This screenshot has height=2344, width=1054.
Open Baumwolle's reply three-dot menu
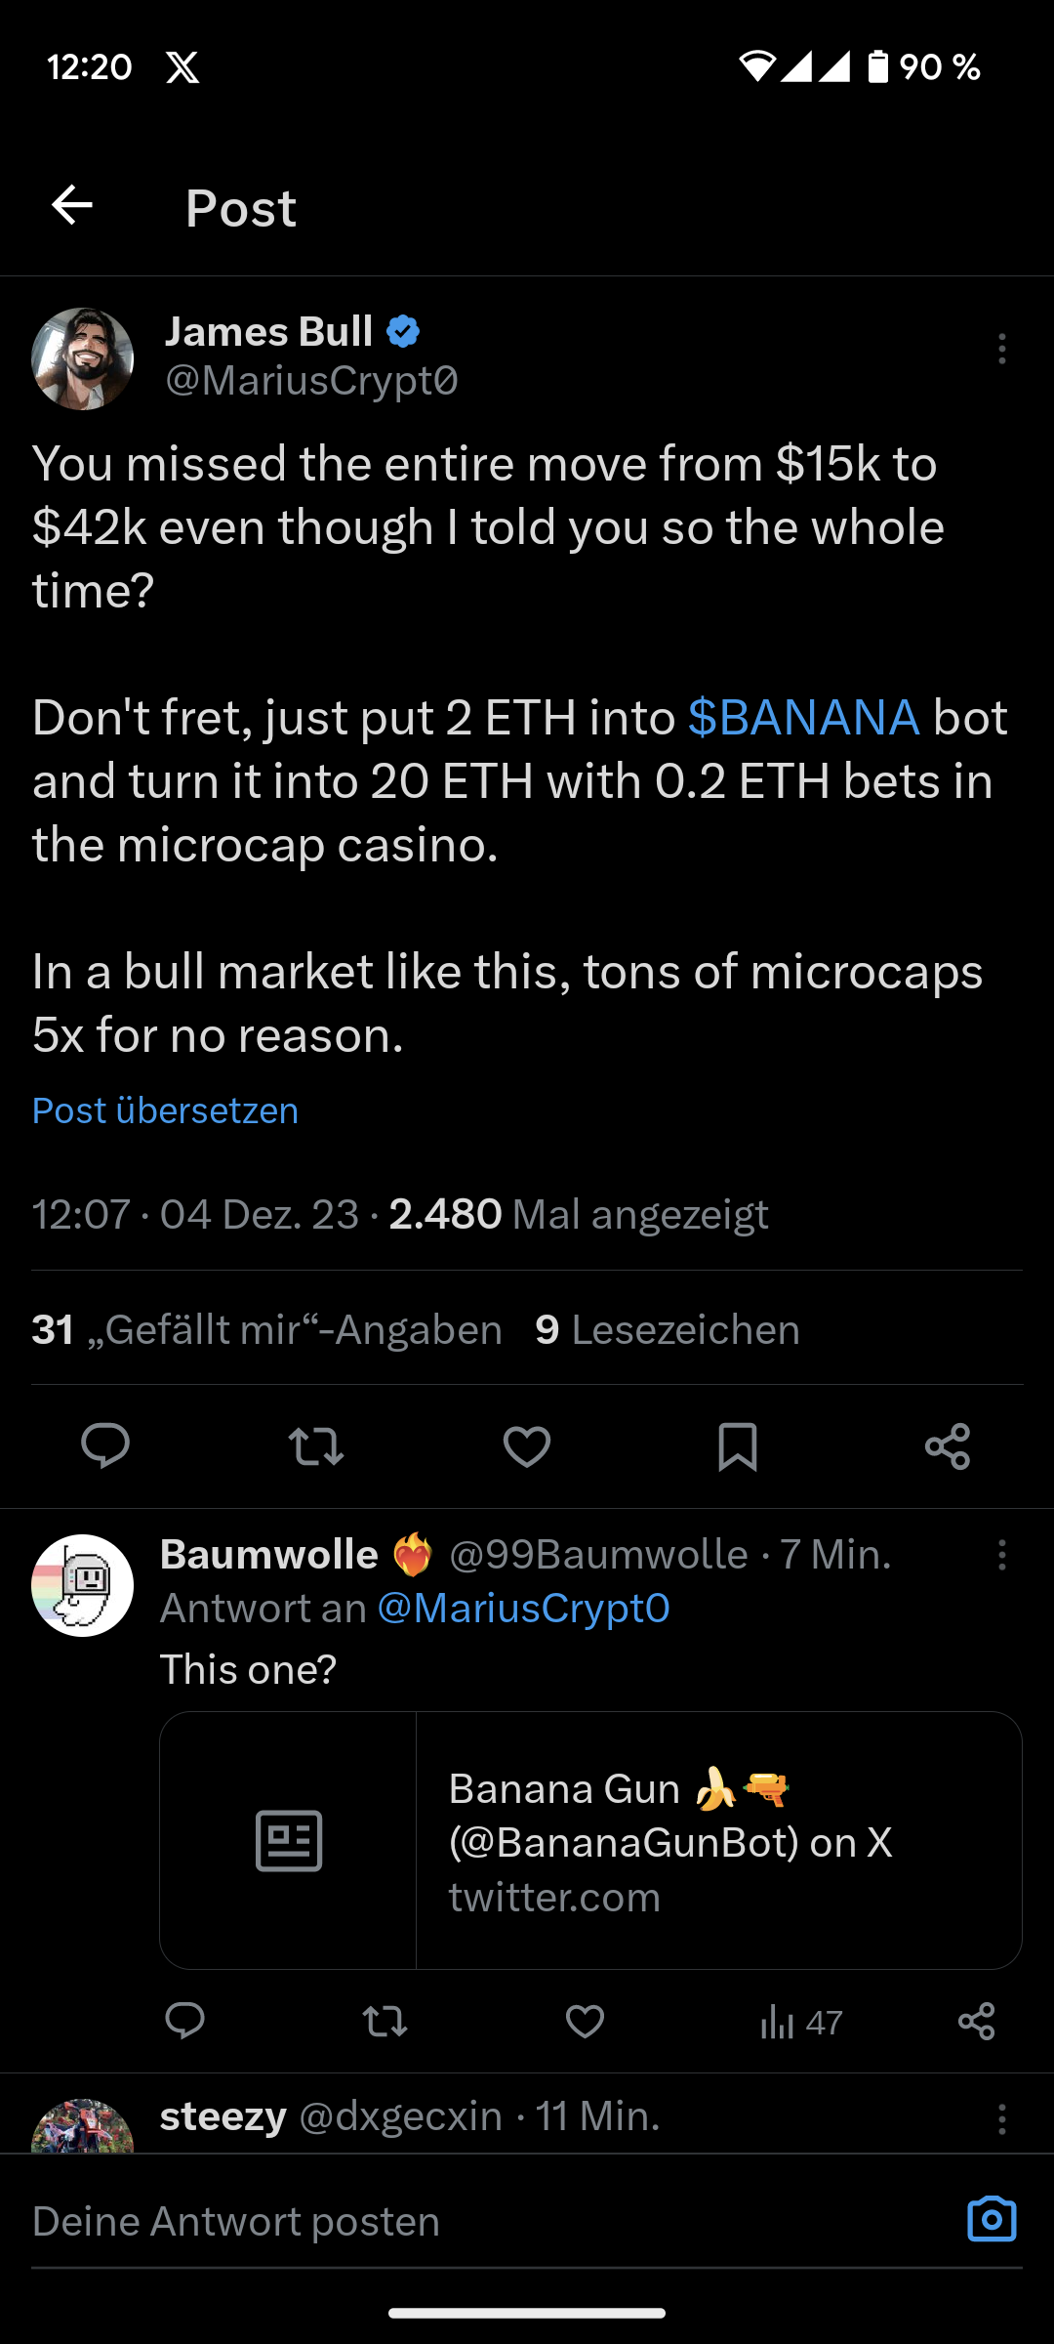1001,1555
